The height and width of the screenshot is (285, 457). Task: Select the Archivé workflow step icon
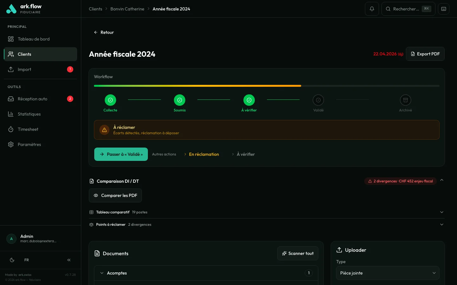tap(405, 100)
